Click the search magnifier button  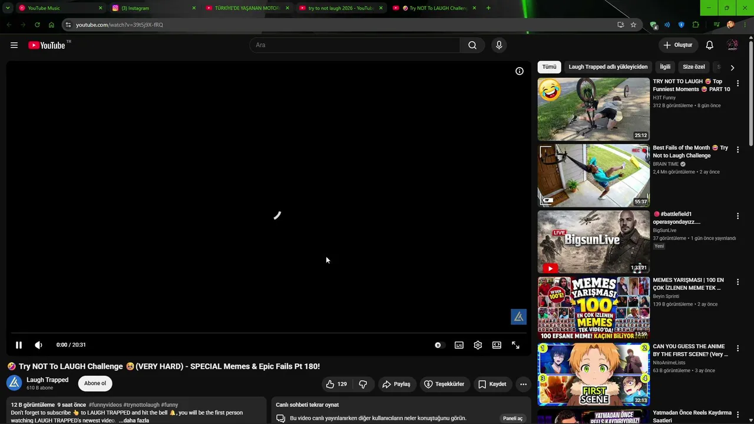pos(472,45)
